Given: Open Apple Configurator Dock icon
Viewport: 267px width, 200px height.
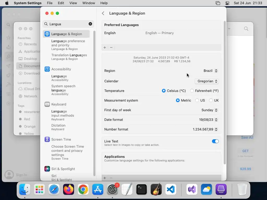Looking at the screenshot, I should 221,189.
